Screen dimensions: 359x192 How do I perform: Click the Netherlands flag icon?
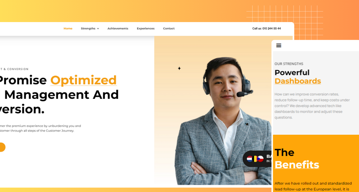tap(250, 159)
